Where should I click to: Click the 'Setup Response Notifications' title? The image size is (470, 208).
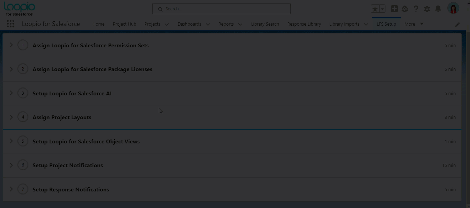tap(71, 189)
